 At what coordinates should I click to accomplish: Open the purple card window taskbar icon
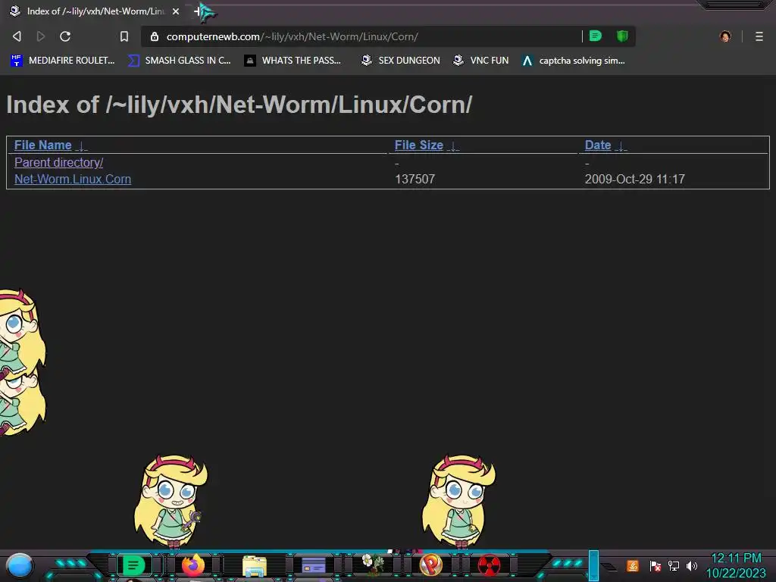coord(314,565)
